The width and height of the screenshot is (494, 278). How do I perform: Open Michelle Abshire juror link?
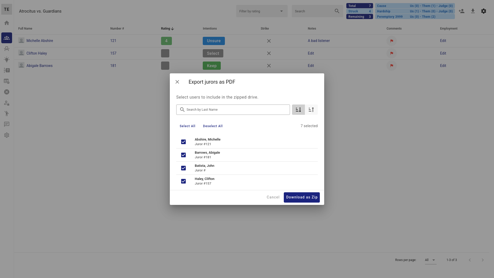point(40,41)
